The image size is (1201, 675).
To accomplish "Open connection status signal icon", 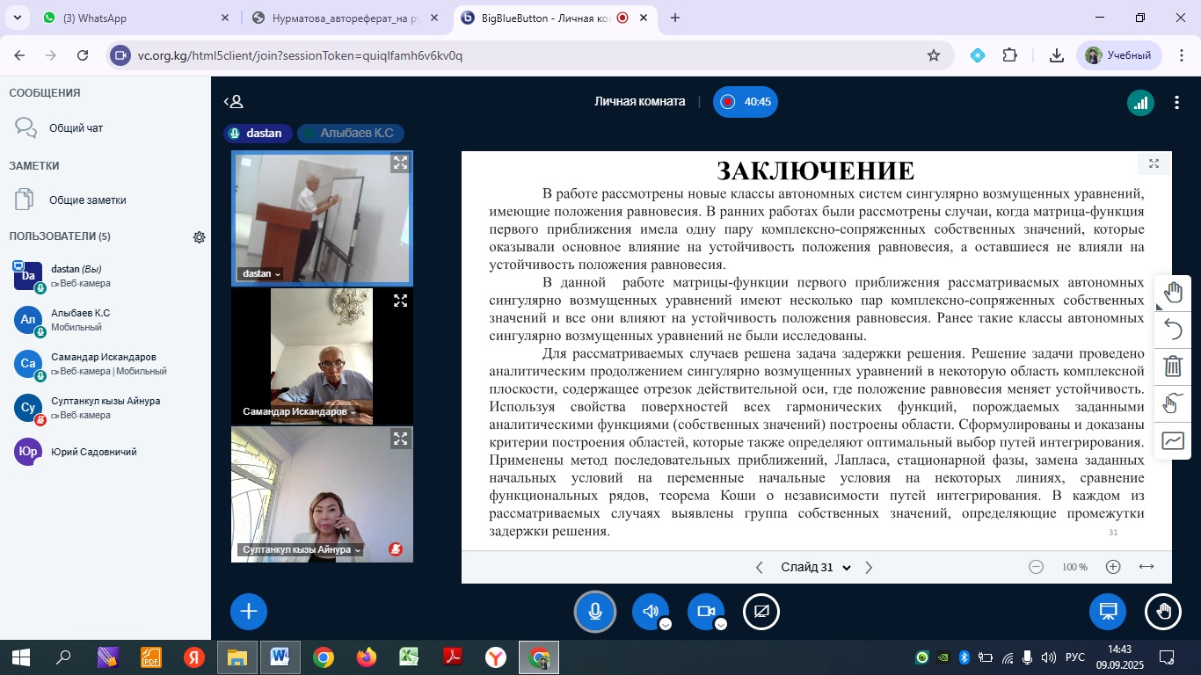I will tap(1140, 103).
